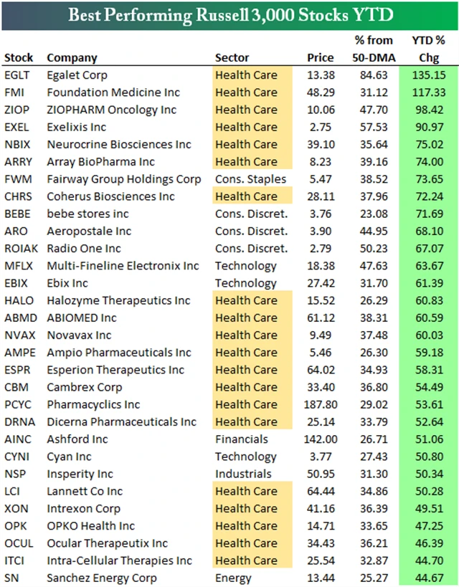Image resolution: width=459 pixels, height=587 pixels.
Task: Click the 'Company' column header
Action: [72, 57]
